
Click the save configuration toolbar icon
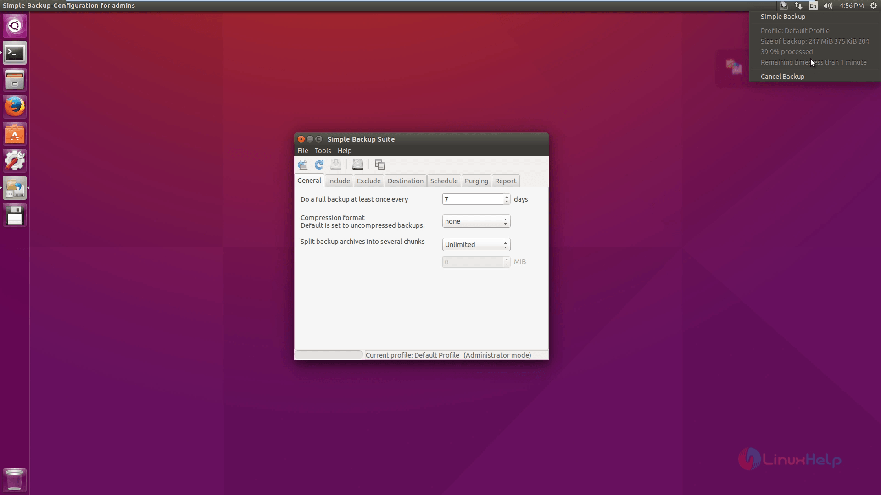click(303, 165)
